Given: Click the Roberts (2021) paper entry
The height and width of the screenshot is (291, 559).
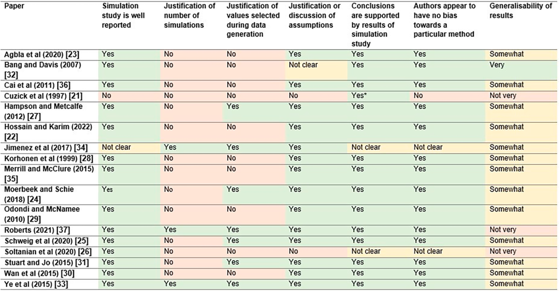Looking at the screenshot, I should (x=32, y=230).
